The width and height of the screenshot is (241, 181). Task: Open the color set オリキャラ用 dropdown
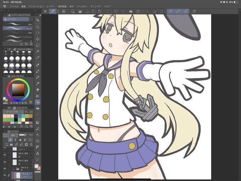point(13,112)
